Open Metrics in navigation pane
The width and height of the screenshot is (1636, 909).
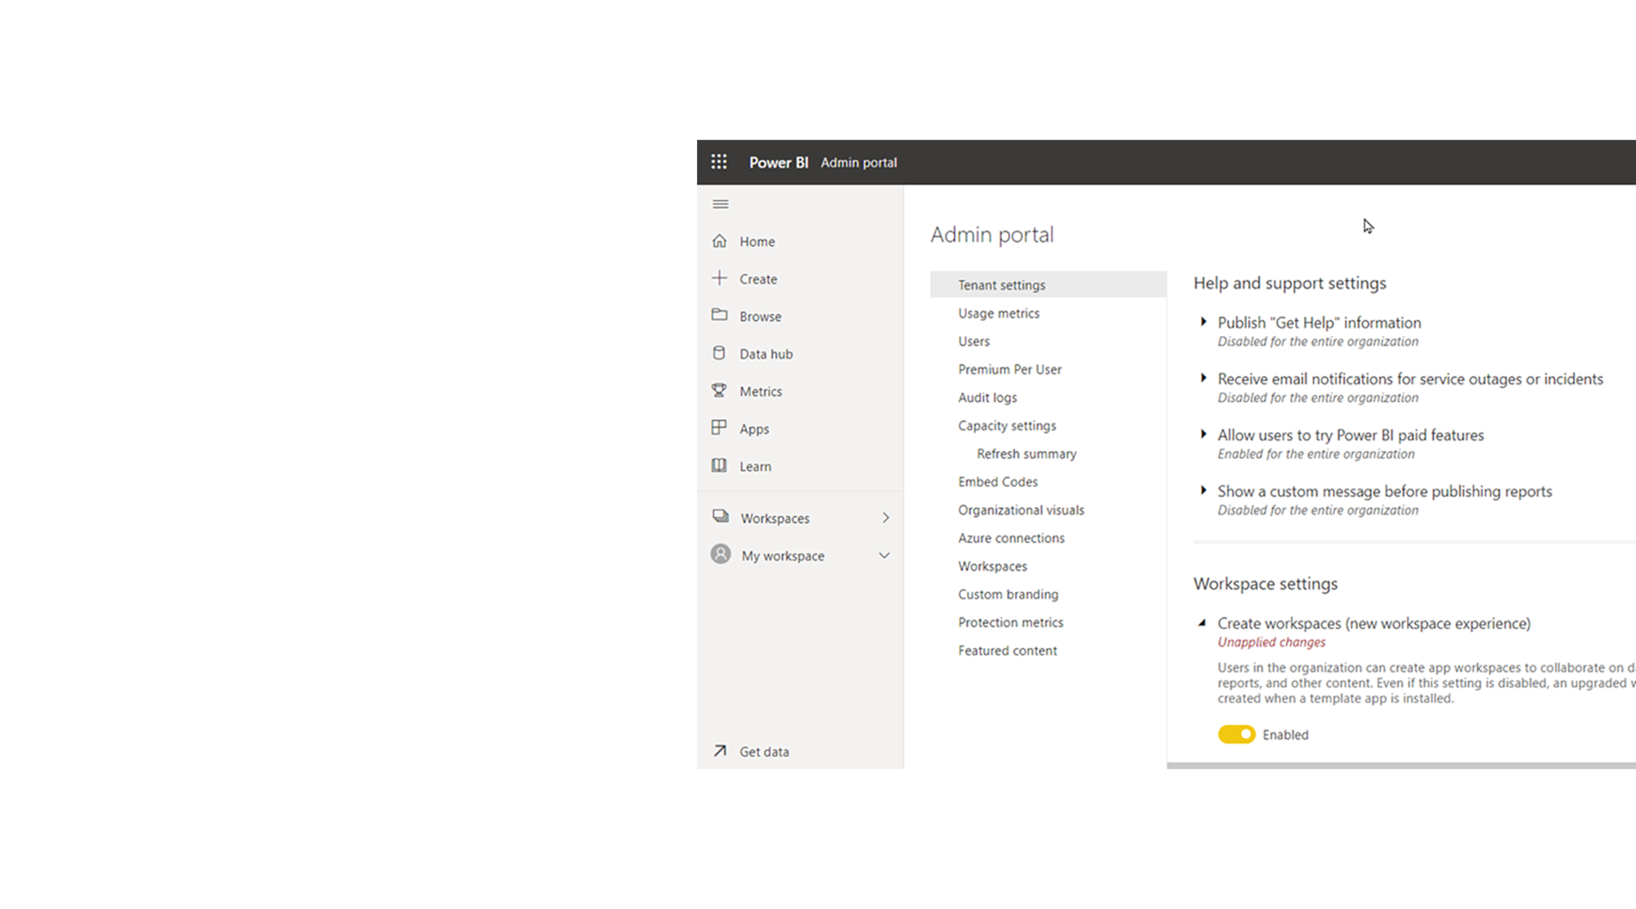click(761, 392)
